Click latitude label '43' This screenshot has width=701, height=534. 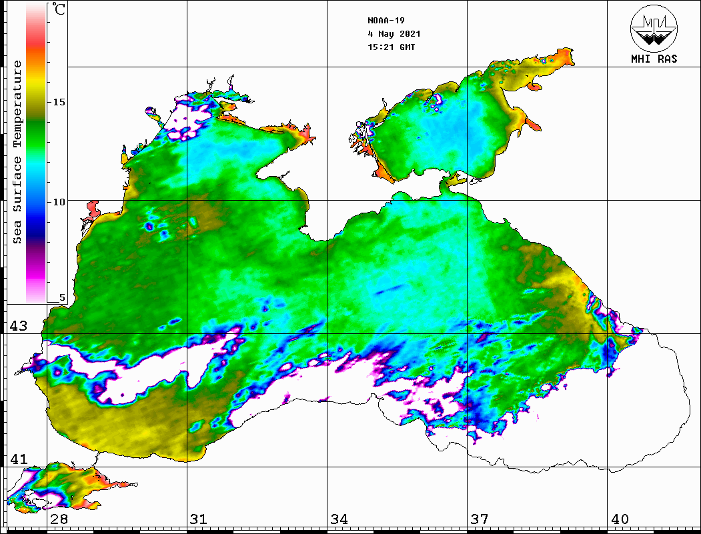pos(19,326)
